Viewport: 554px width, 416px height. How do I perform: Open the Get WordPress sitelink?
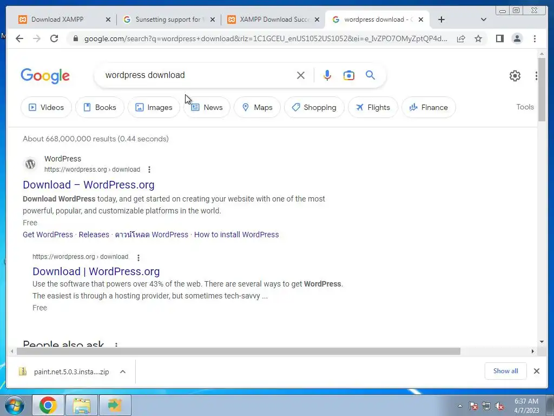tap(48, 235)
